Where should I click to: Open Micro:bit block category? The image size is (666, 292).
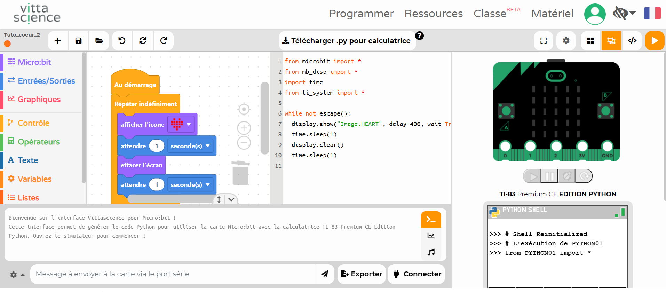pyautogui.click(x=41, y=62)
